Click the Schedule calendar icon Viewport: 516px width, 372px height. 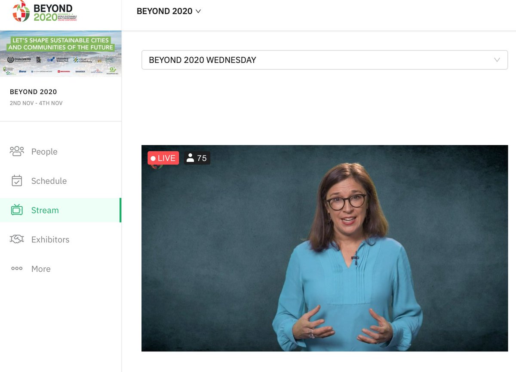point(17,181)
